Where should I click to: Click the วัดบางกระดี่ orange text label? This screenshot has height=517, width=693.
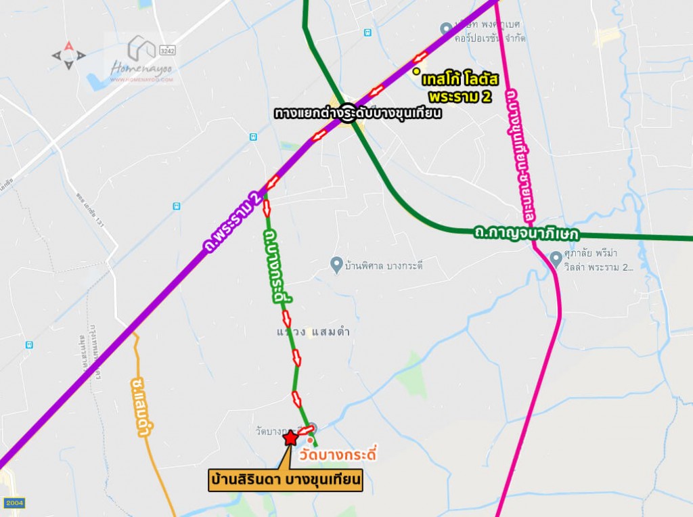[337, 454]
